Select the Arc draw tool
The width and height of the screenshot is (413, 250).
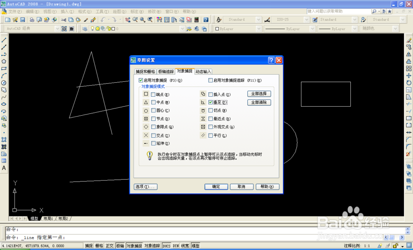(x=4, y=76)
